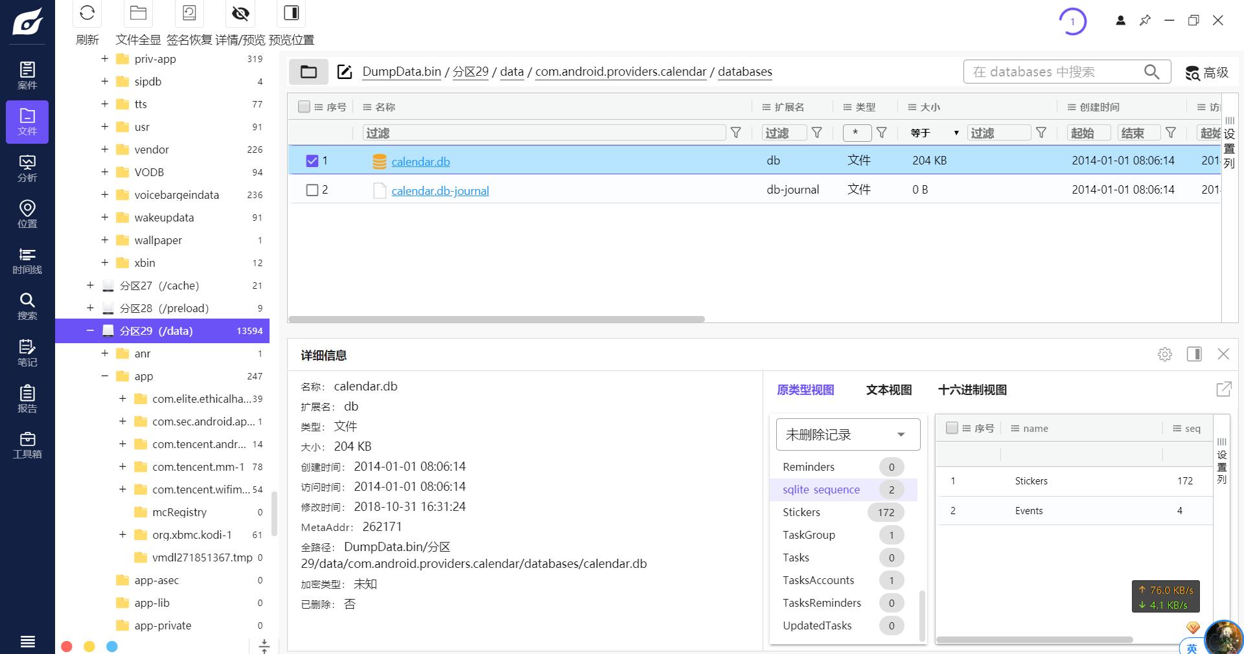Select the org.xbmc.kodi-1 folder
Image resolution: width=1244 pixels, height=654 pixels.
point(192,535)
